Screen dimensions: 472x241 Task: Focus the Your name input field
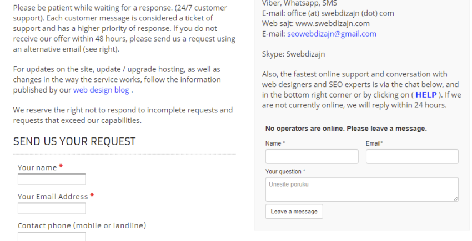pos(52,180)
